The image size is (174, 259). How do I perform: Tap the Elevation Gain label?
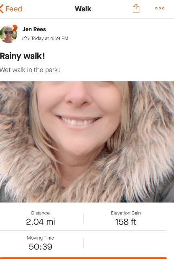[x=126, y=213]
